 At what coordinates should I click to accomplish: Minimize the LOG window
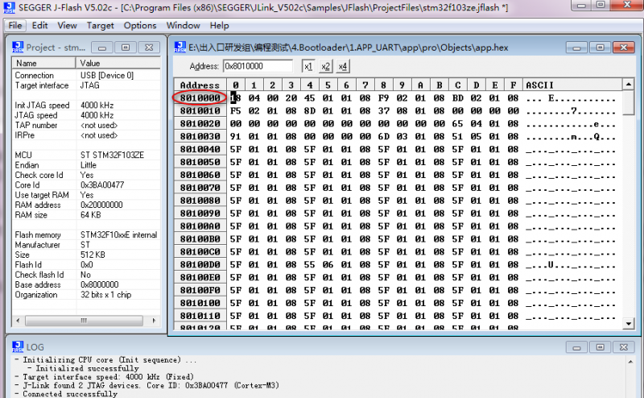pyautogui.click(x=576, y=347)
